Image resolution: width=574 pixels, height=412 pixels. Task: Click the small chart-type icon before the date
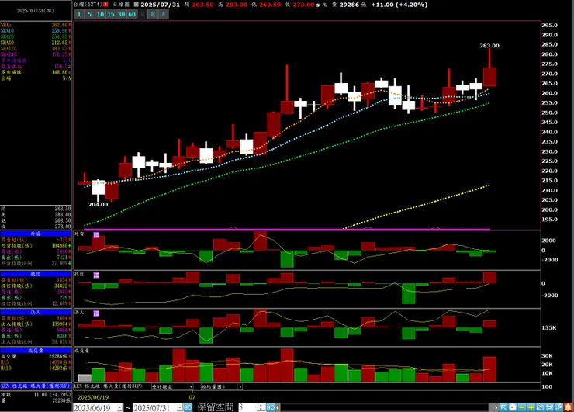136,5
